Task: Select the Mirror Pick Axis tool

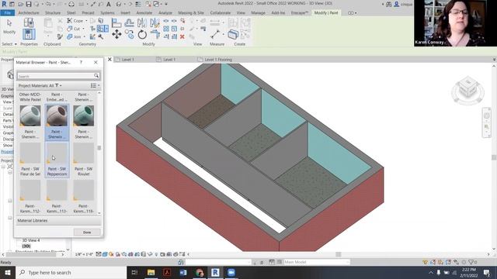Action: pos(142,22)
